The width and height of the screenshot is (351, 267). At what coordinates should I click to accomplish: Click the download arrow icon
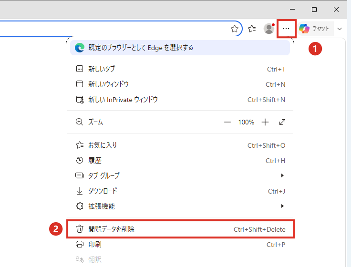[x=80, y=191]
